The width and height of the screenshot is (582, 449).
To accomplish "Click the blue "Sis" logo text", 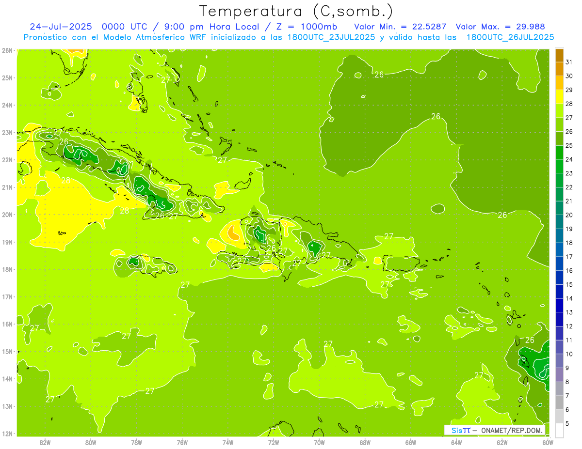I will (456, 430).
